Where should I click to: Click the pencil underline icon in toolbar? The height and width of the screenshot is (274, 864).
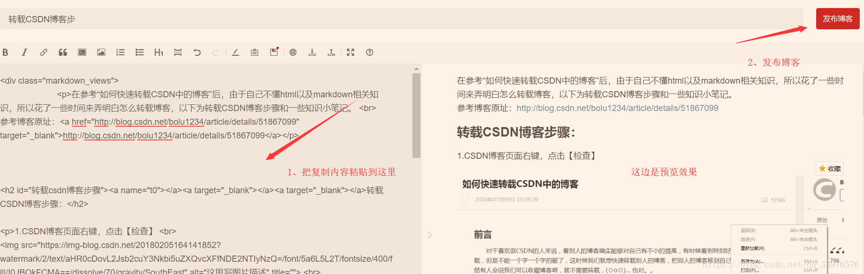(x=235, y=52)
